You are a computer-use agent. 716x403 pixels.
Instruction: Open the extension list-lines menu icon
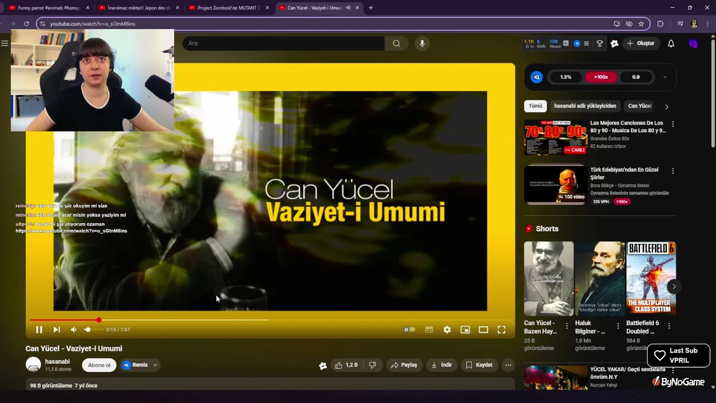pos(586,43)
